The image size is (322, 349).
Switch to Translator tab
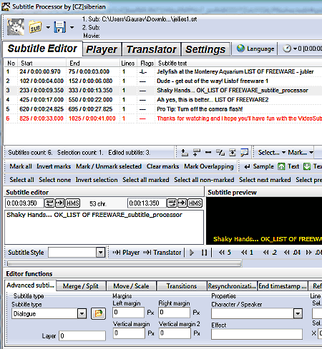[x=152, y=49]
